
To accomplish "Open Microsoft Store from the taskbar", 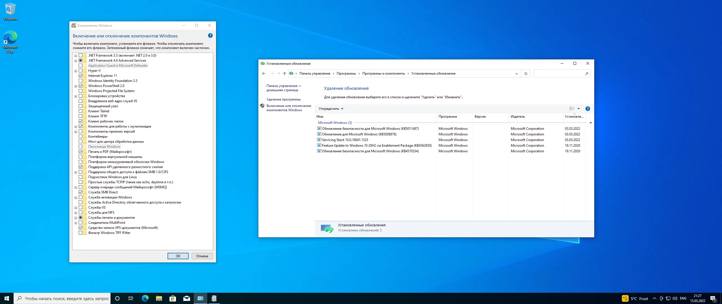I will (173, 298).
